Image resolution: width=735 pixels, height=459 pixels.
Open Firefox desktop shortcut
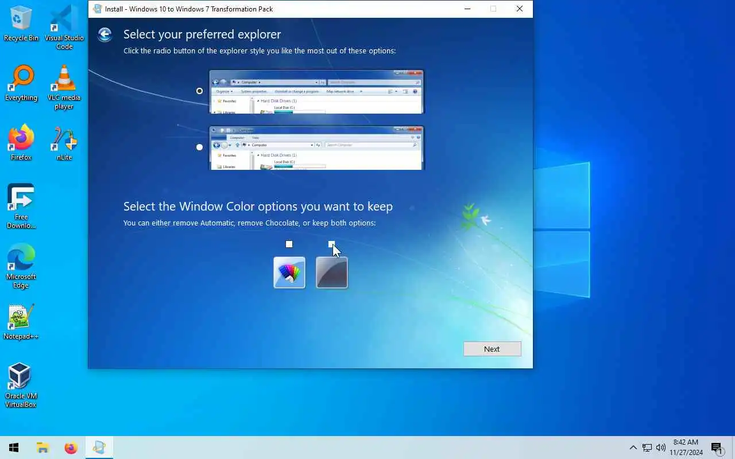coord(21,143)
